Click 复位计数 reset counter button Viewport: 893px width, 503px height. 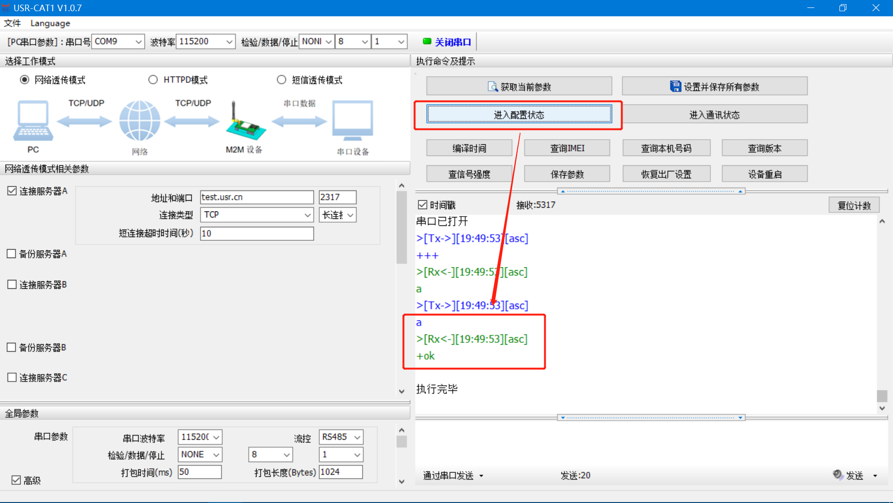point(854,205)
